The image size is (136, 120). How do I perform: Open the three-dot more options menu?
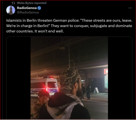click(130, 8)
